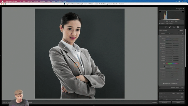The image size is (188, 106).
Task: Select the Red Eye Correction tool icon
Action: (x=174, y=27)
